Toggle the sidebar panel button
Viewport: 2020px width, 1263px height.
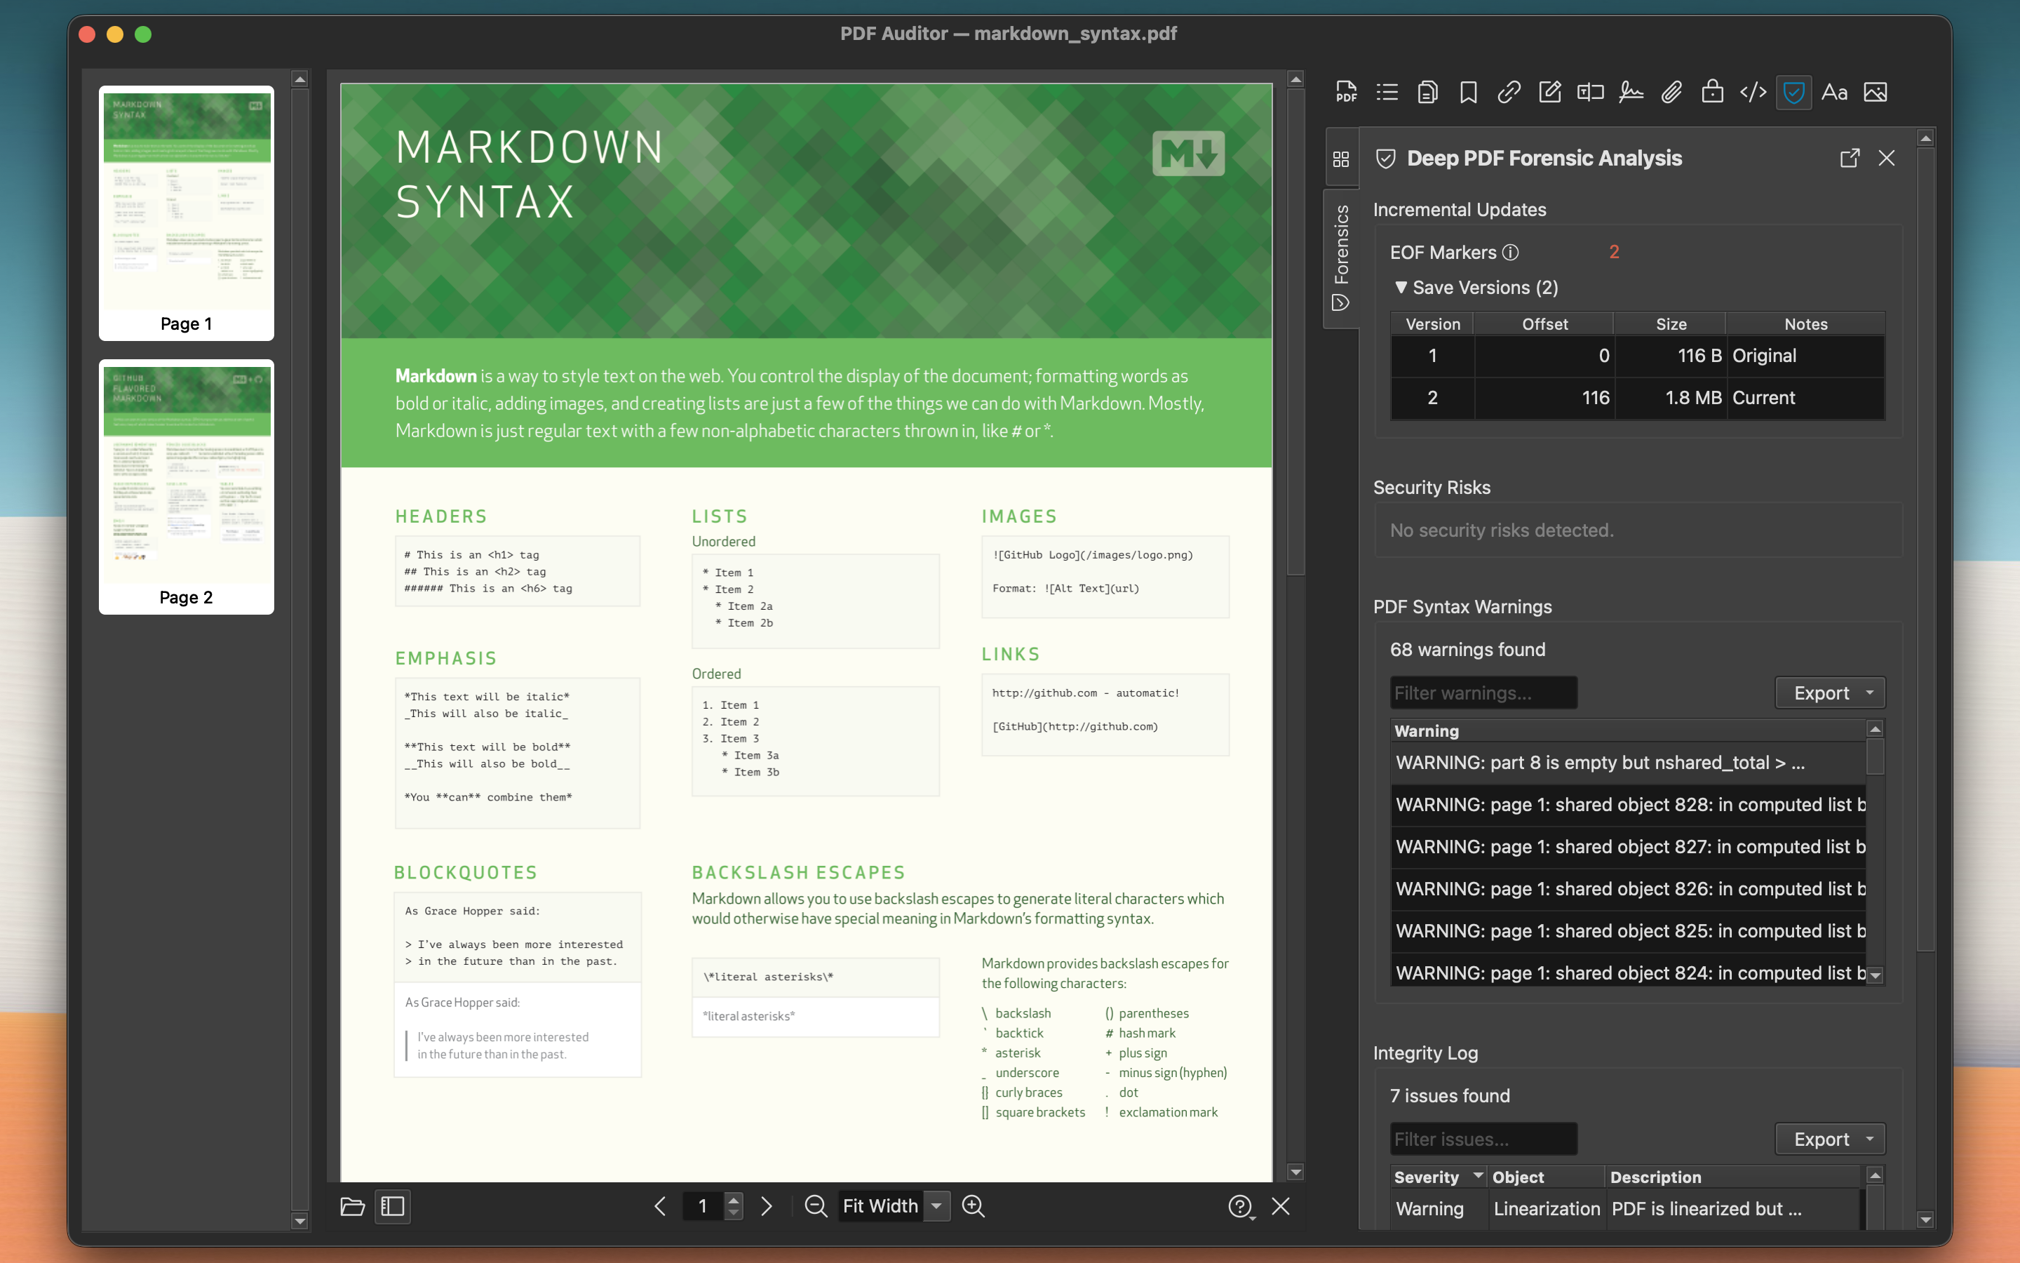[x=392, y=1206]
